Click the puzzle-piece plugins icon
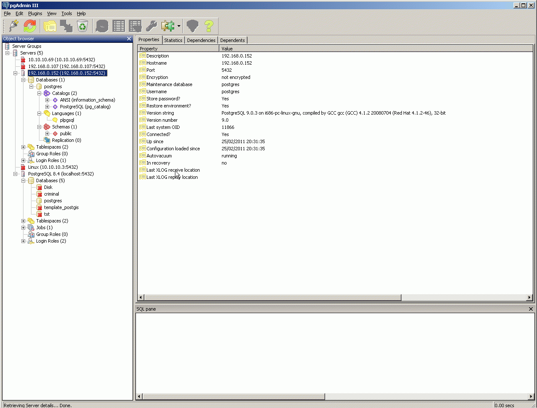 click(168, 26)
